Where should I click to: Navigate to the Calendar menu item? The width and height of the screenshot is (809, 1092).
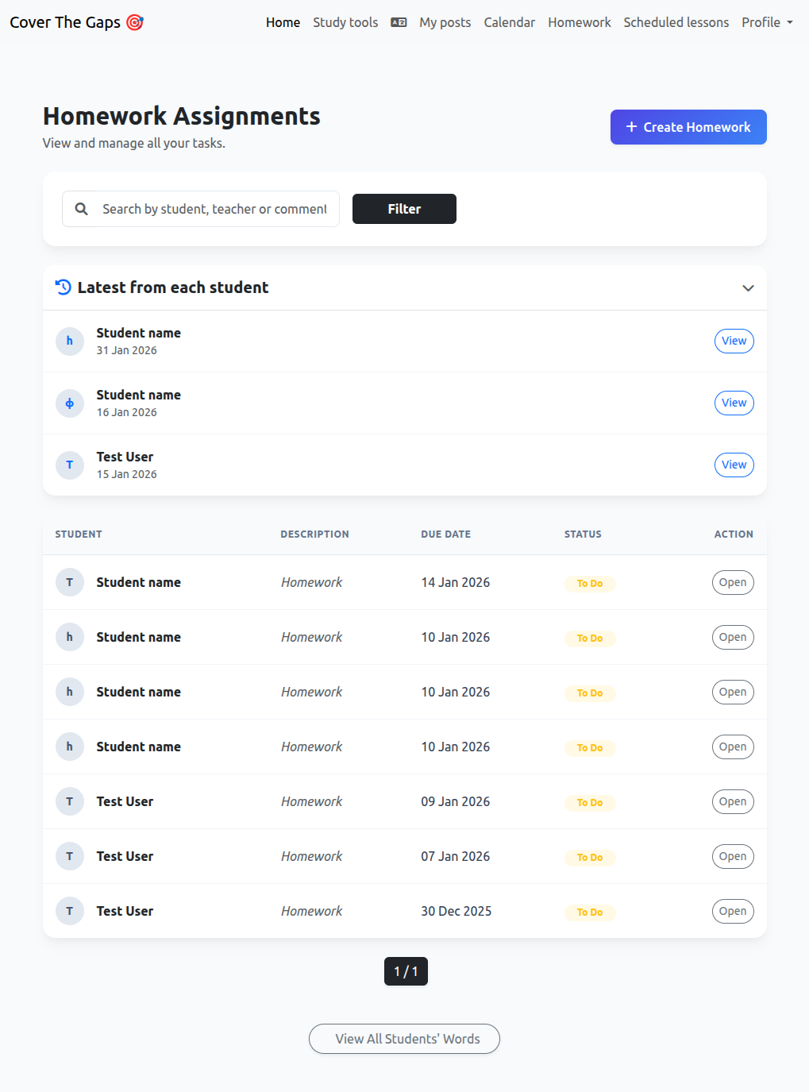tap(509, 22)
